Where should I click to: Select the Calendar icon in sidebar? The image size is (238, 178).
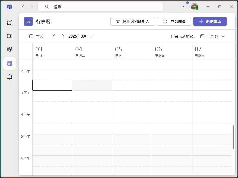point(10,63)
